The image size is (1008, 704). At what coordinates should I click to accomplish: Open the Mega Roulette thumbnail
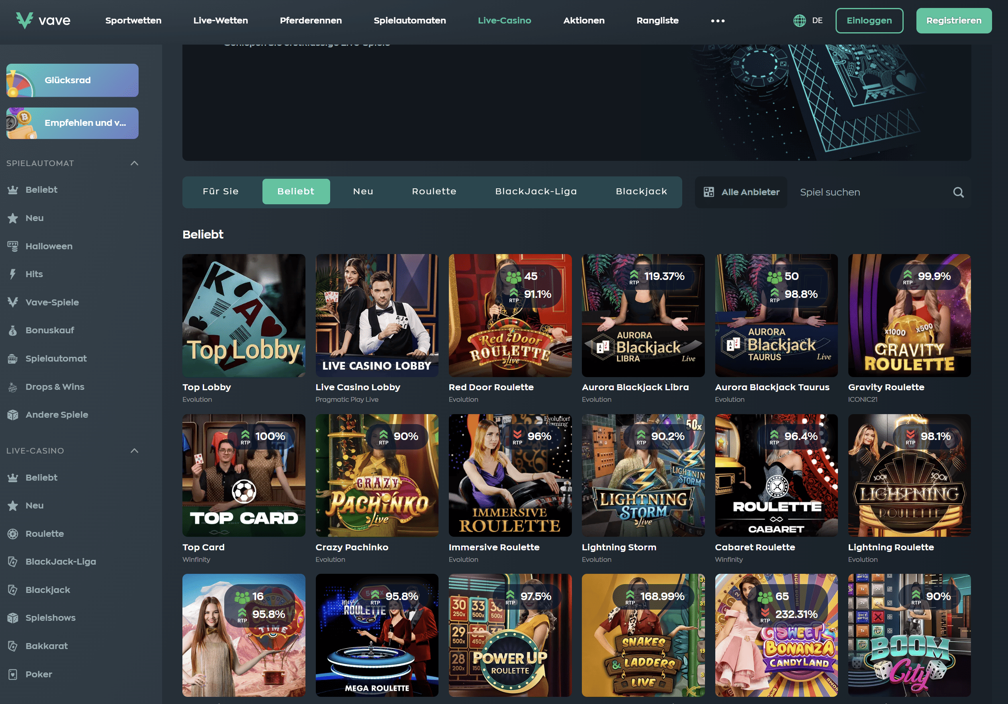tap(377, 636)
